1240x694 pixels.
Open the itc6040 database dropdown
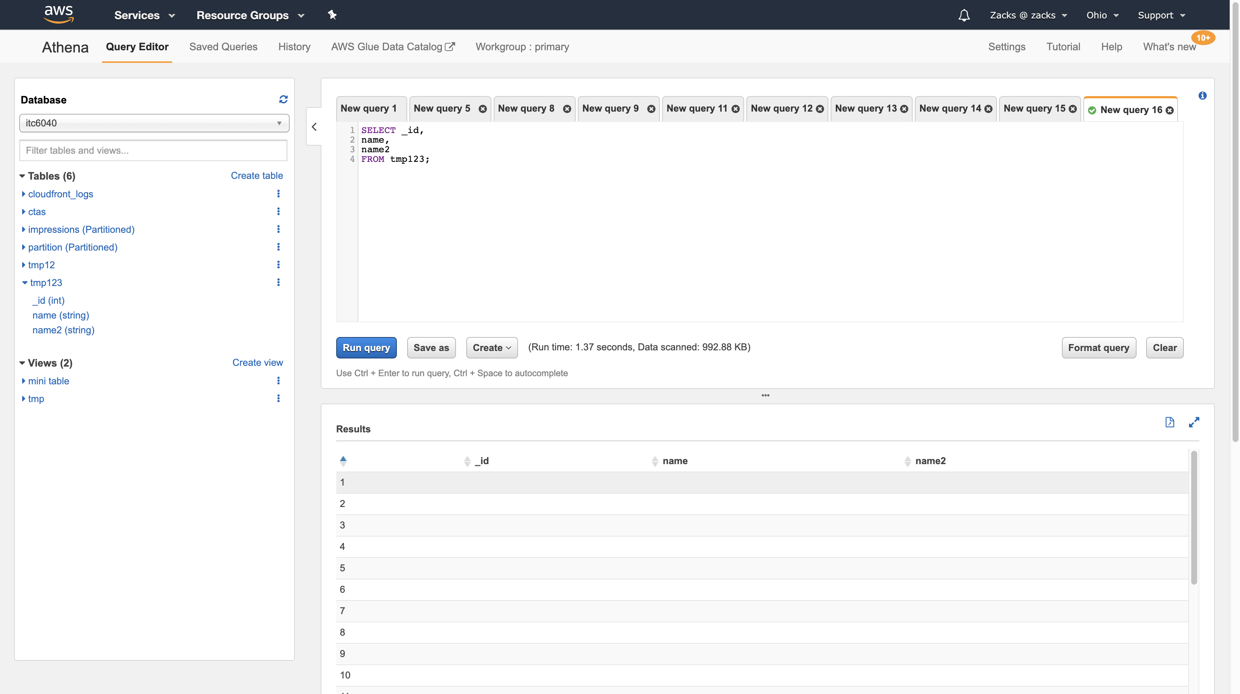[154, 123]
